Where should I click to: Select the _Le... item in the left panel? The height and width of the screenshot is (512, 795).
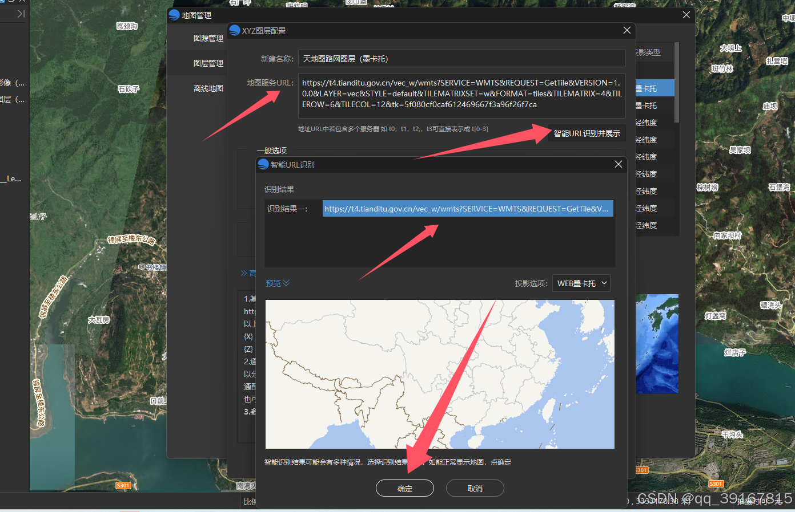pos(11,178)
